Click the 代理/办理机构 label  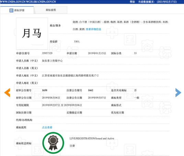[x=24, y=120]
